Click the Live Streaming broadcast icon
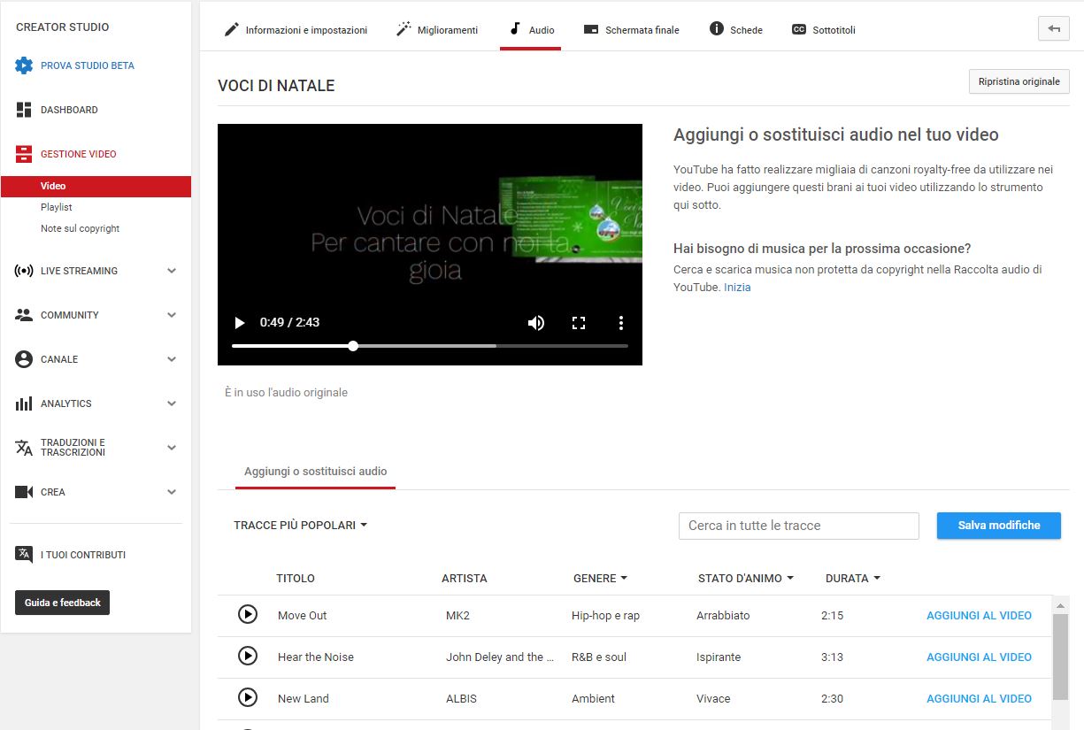Screen dimensions: 1084x730 coord(24,271)
